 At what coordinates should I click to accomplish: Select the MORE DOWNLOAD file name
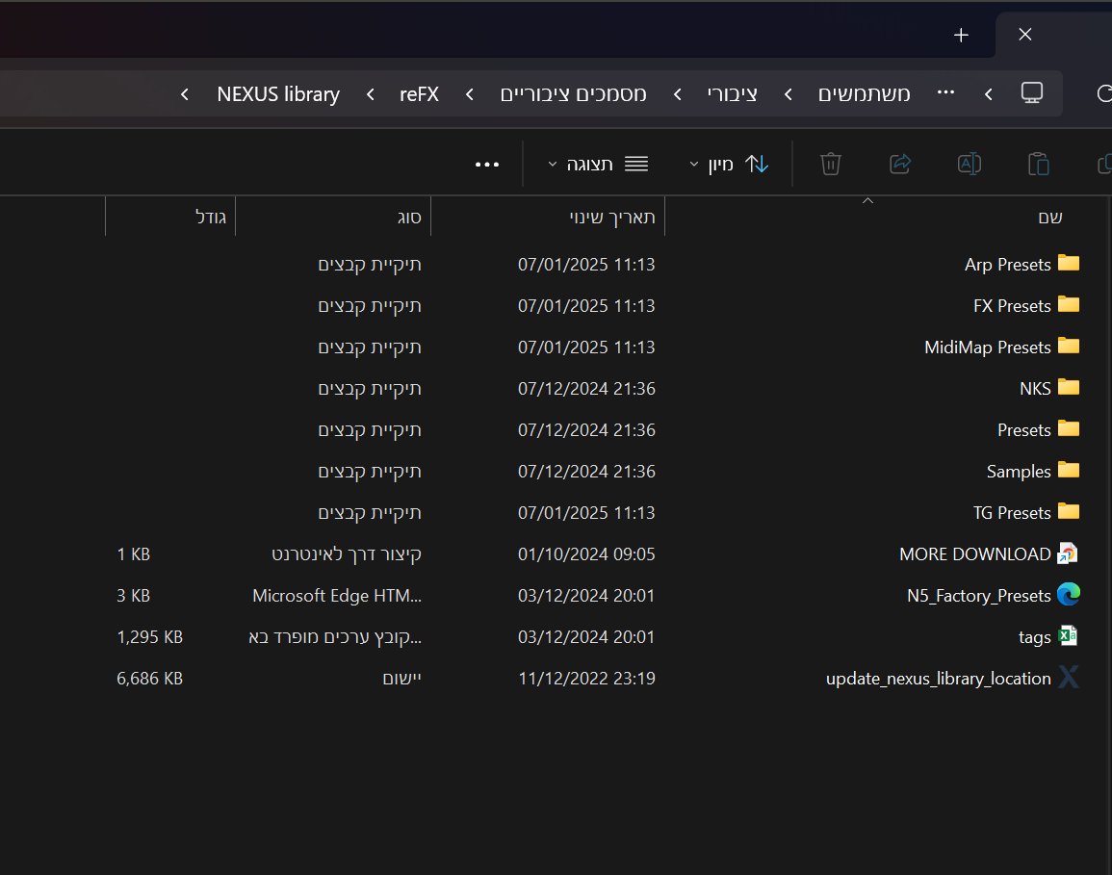point(975,554)
